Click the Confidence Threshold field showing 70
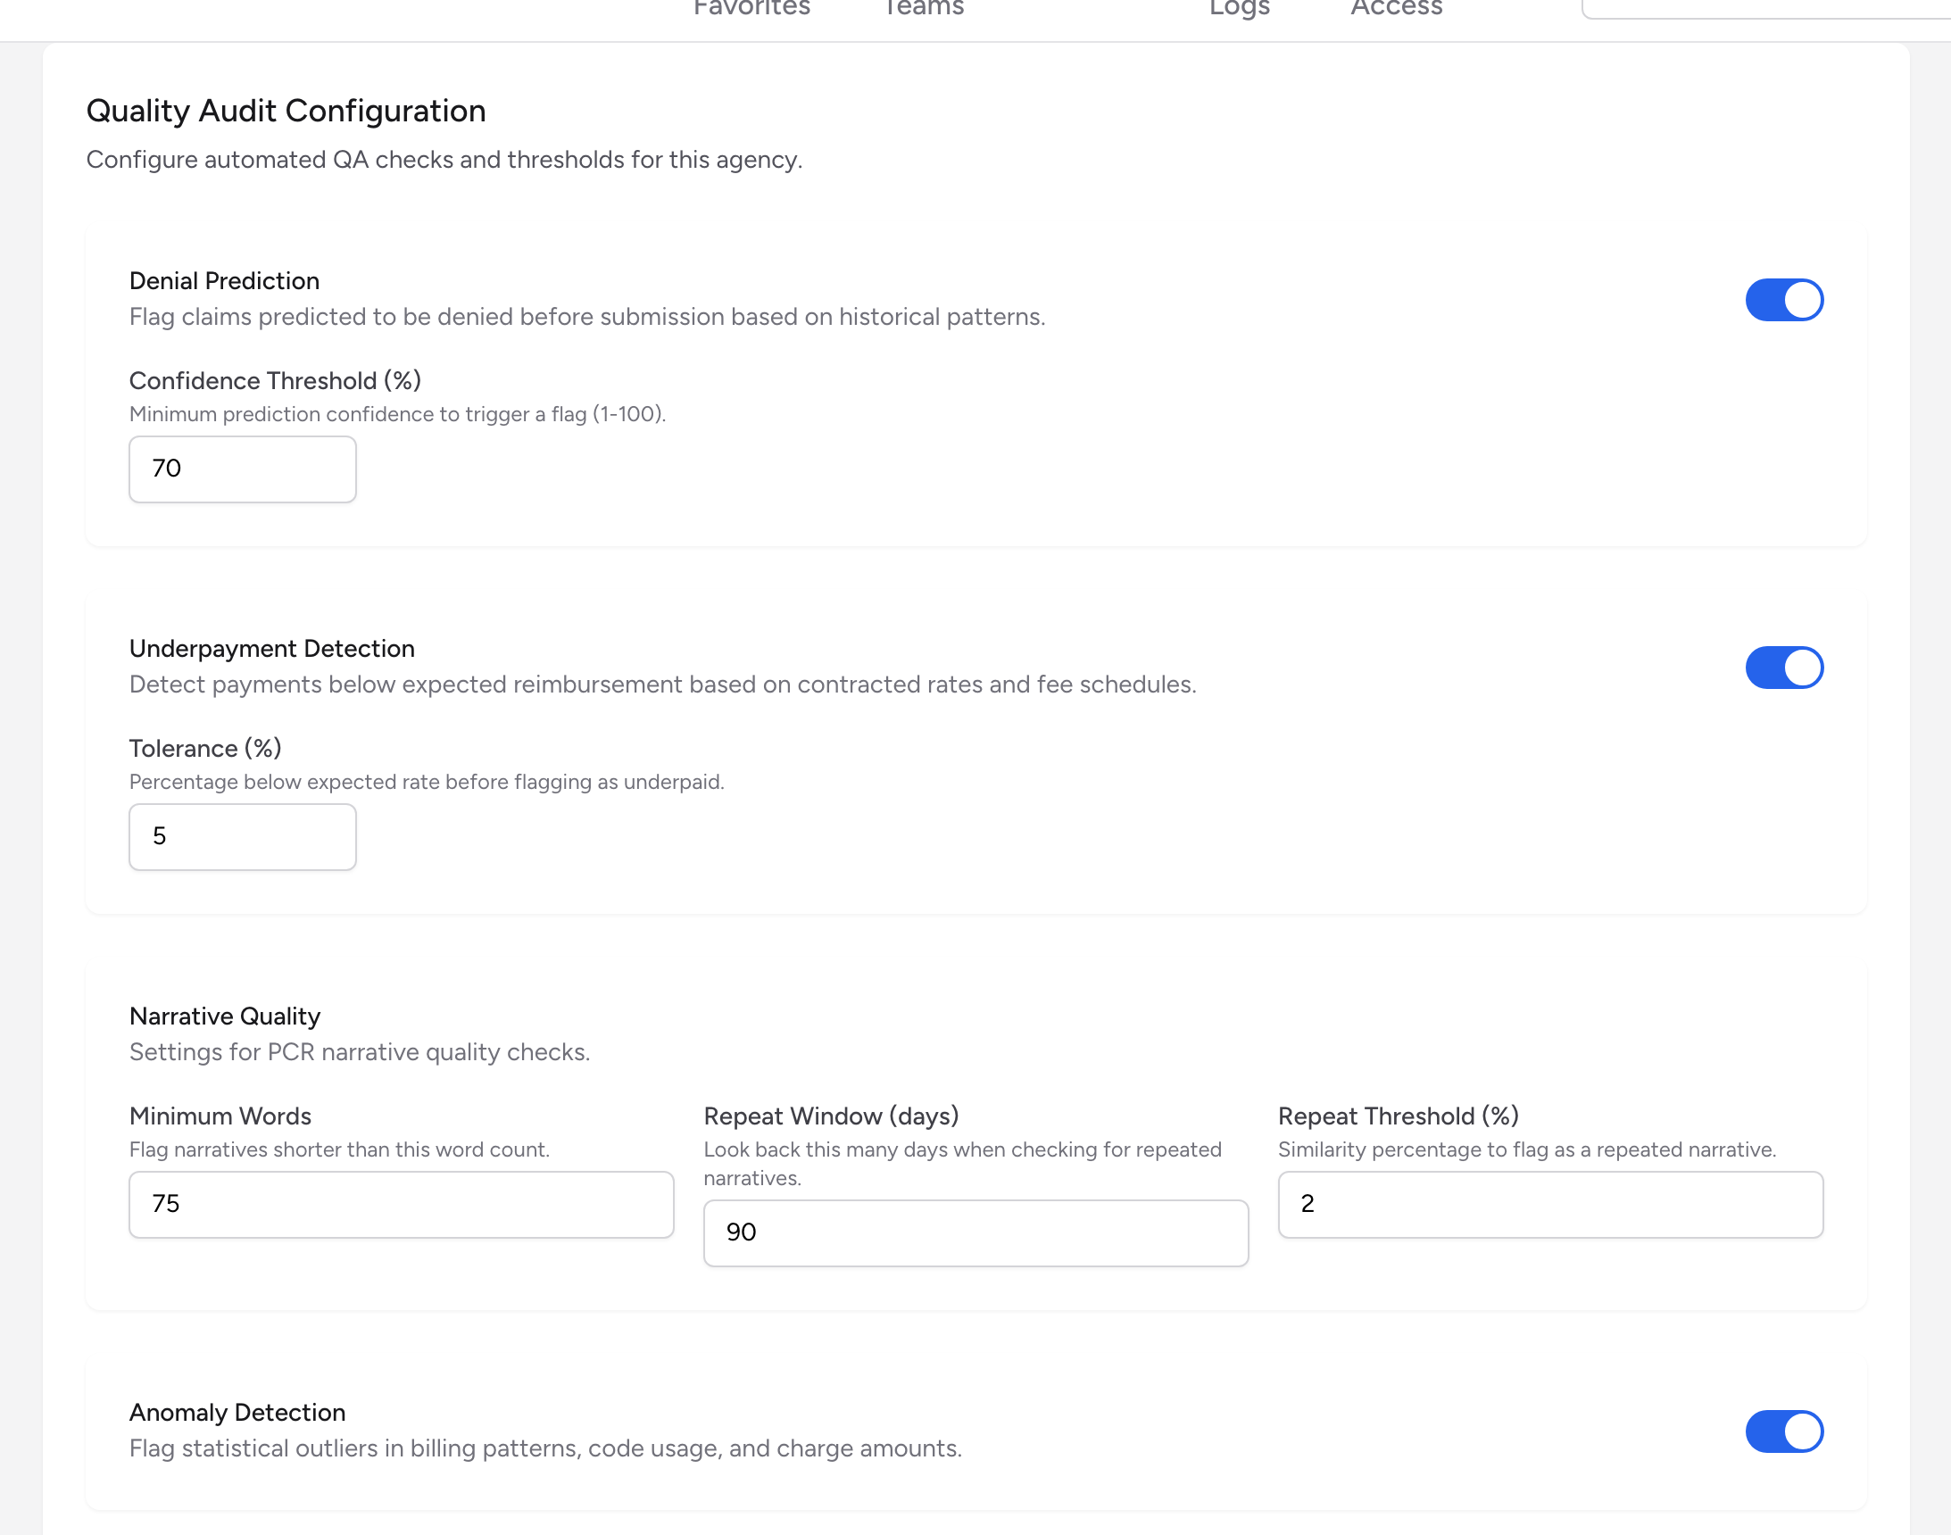This screenshot has width=1951, height=1535. coord(243,469)
